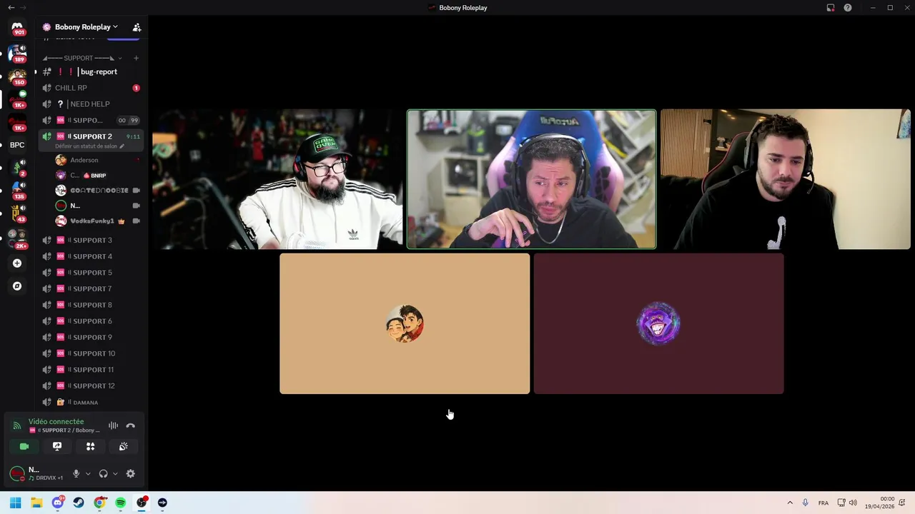Open user settings gear
Viewport: 915px width, 514px height.
pyautogui.click(x=130, y=473)
